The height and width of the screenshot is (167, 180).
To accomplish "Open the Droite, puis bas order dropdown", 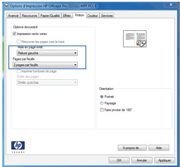I will point(47,83).
